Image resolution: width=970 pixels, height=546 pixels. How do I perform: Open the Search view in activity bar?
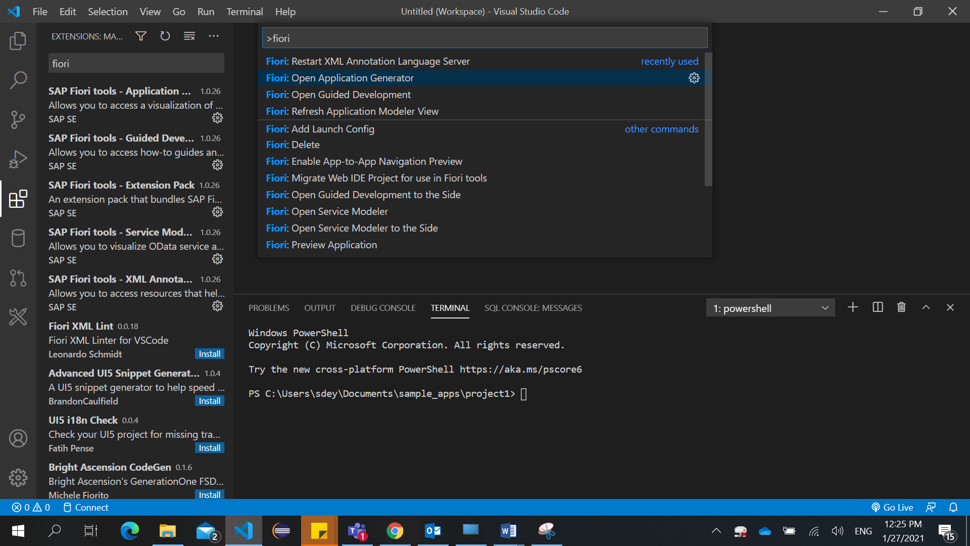pyautogui.click(x=18, y=80)
